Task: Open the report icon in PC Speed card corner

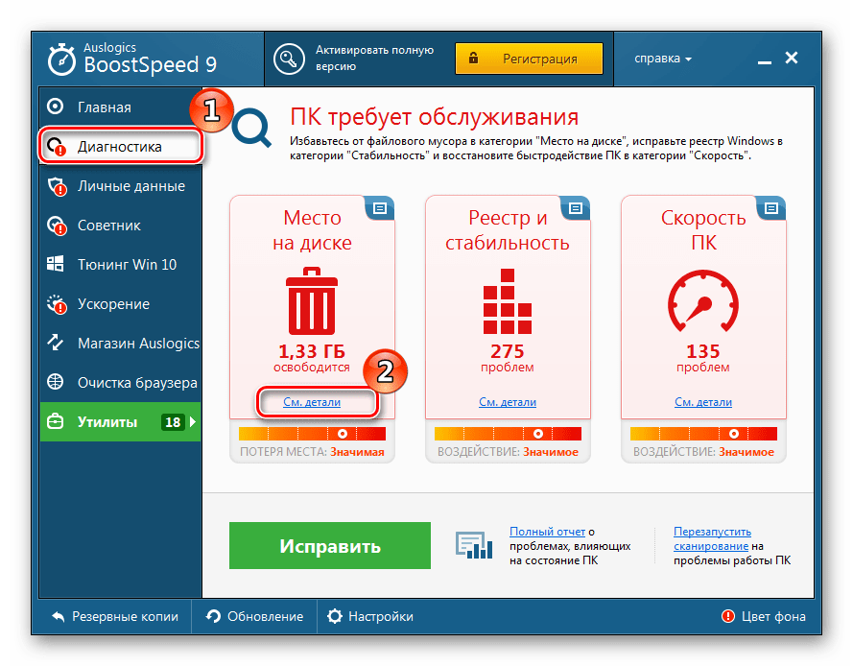Action: pos(771,208)
